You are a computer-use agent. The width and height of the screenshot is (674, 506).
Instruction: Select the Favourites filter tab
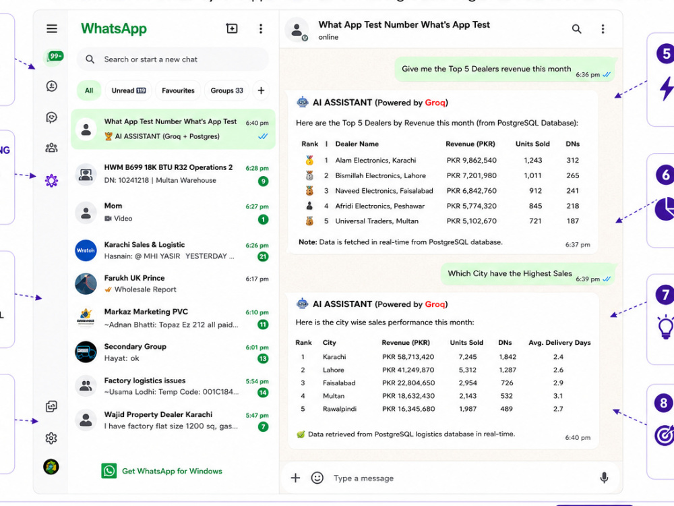point(178,90)
